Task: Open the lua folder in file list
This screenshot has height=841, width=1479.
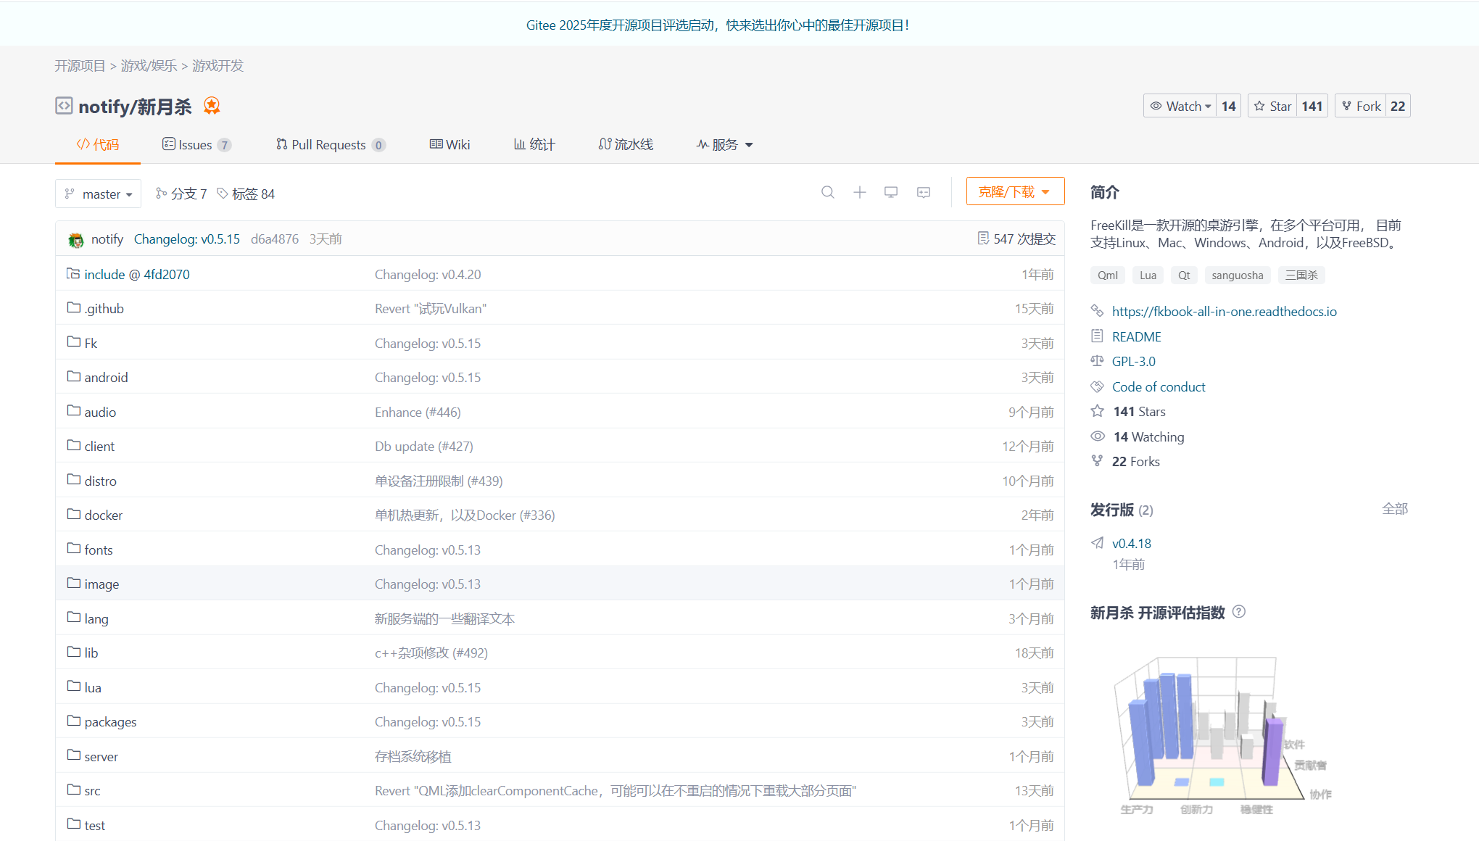Action: coord(92,687)
